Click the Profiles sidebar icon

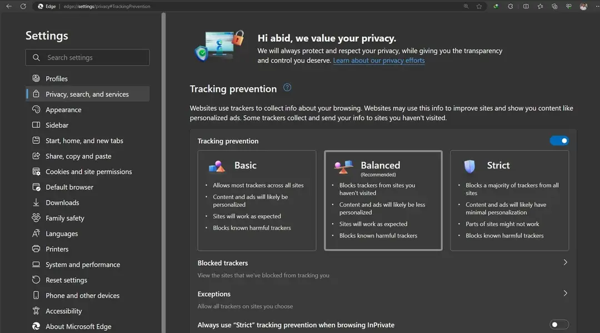point(36,78)
